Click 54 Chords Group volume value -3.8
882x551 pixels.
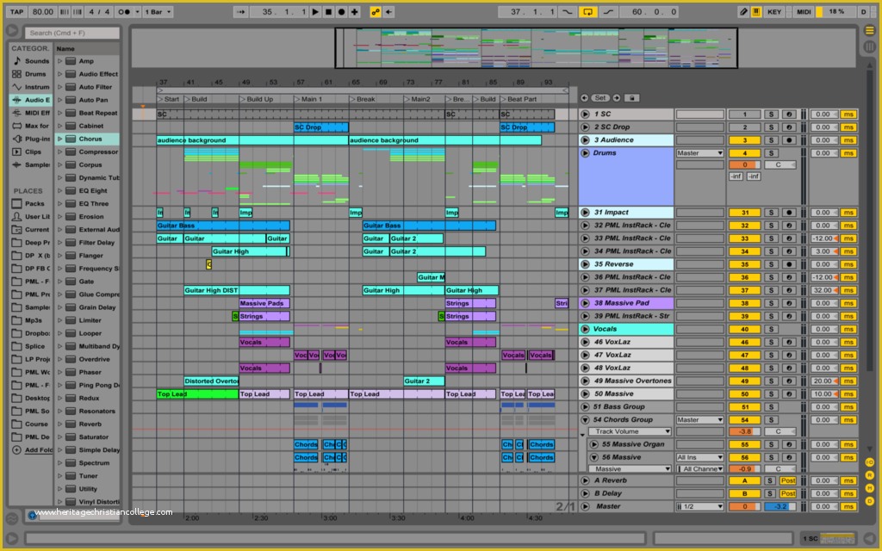click(744, 432)
